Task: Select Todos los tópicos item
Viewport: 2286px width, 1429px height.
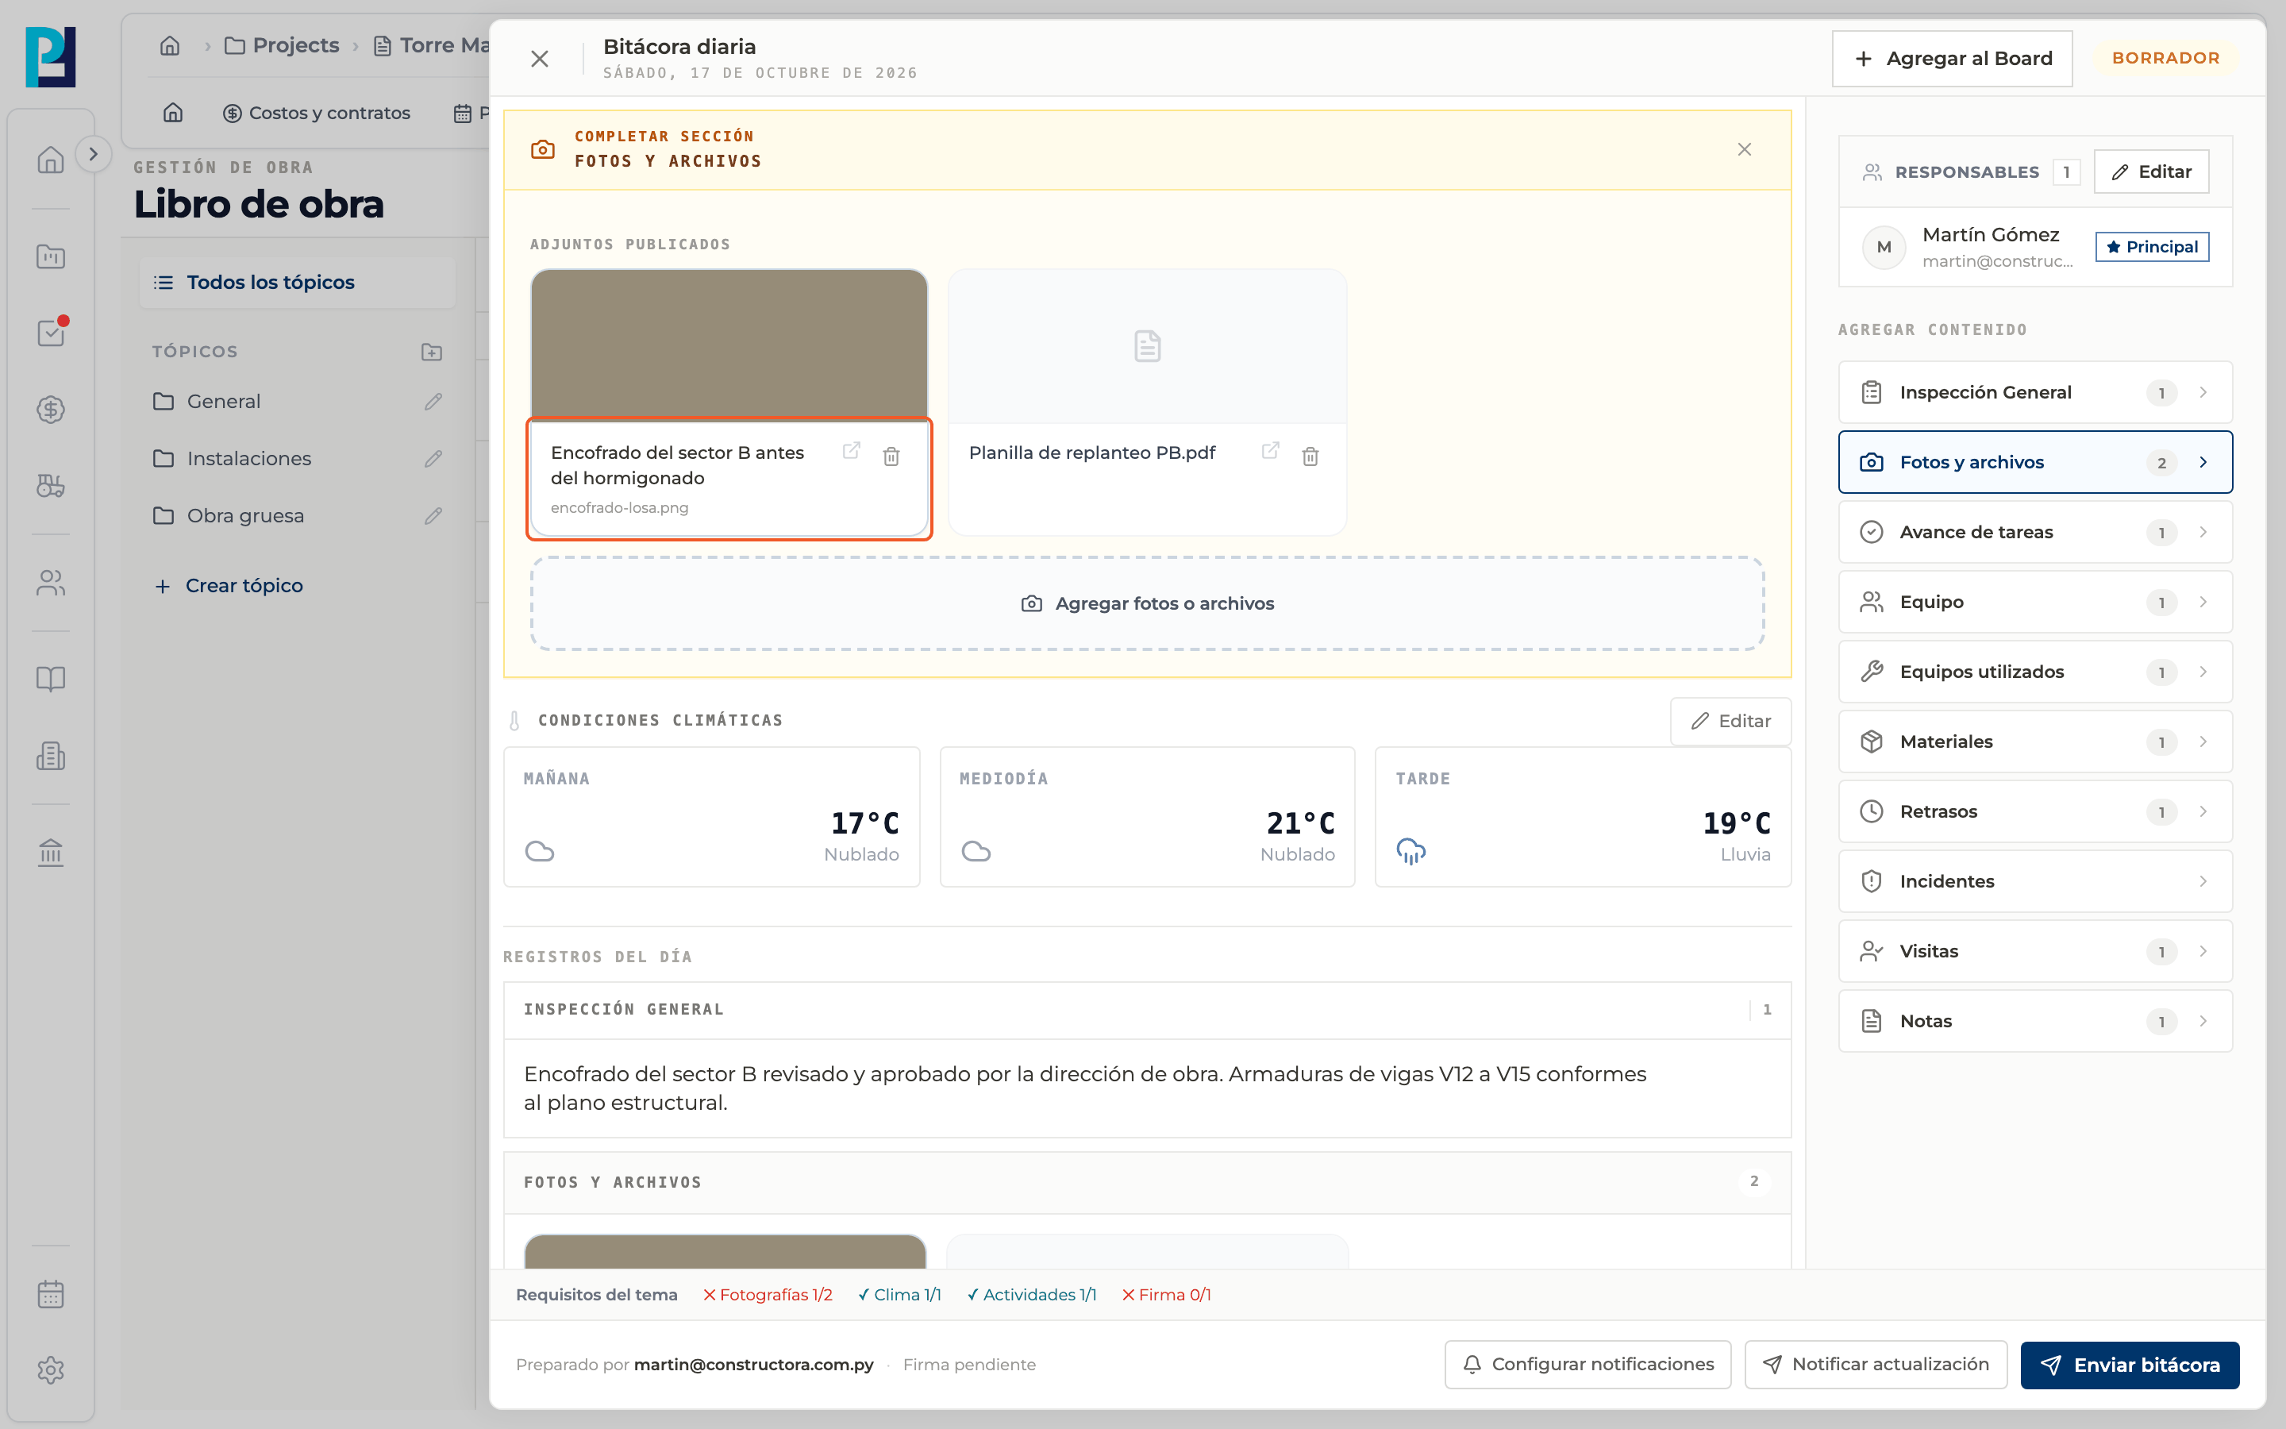Action: pos(298,283)
